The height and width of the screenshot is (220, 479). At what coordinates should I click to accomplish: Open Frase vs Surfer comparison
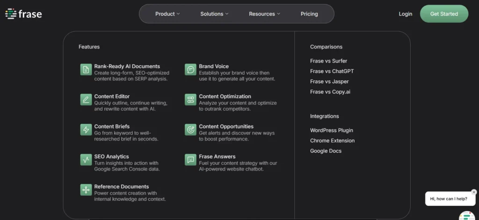328,61
